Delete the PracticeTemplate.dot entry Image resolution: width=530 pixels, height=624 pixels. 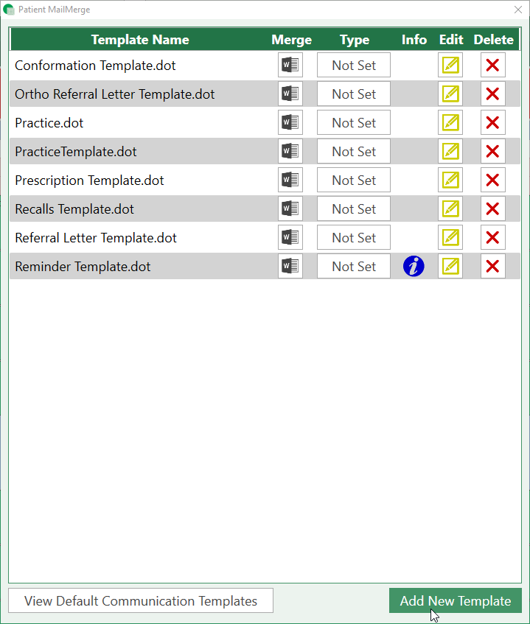[492, 152]
